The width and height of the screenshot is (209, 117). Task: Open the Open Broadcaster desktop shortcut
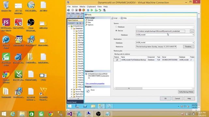31,25
